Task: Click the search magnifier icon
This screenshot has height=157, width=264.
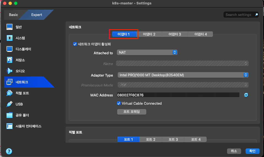Action: click(257, 15)
